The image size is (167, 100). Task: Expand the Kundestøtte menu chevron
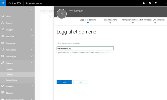[x=32, y=49]
